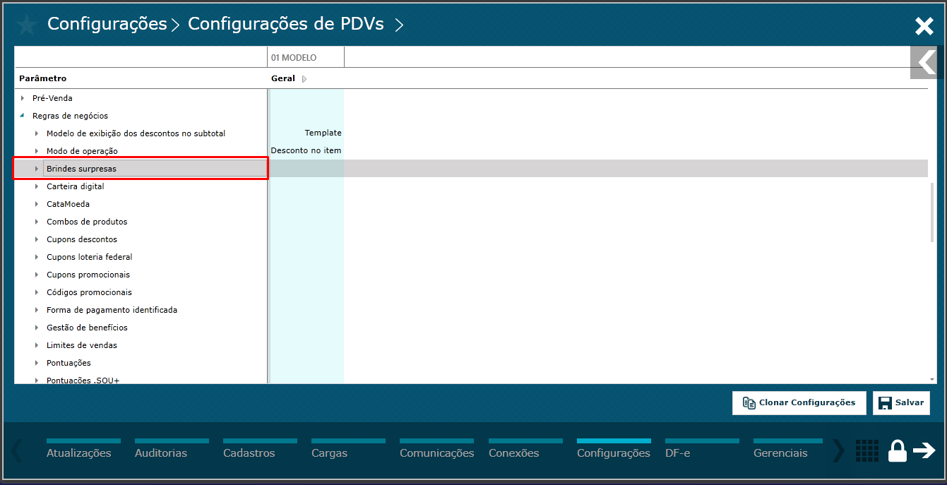Click the save disk icon on Salvar

pos(885,402)
